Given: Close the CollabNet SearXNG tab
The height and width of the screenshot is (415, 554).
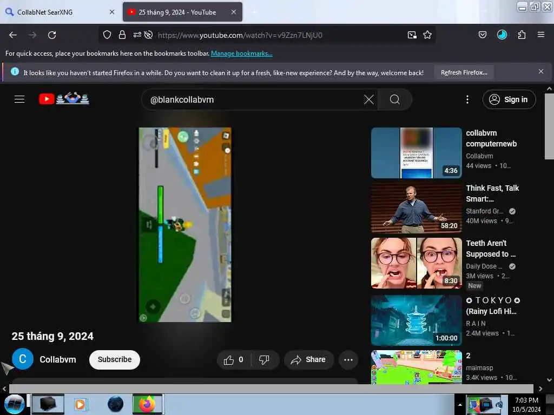Looking at the screenshot, I should pos(112,12).
